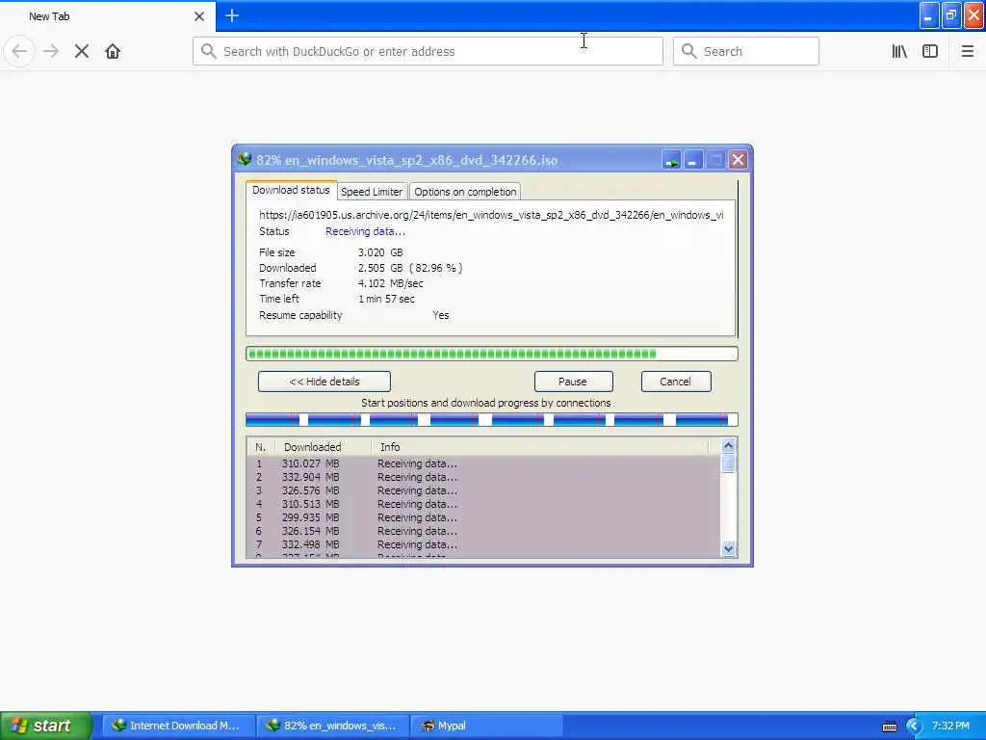The height and width of the screenshot is (740, 986).
Task: Open the Options on completion tab
Action: point(465,192)
